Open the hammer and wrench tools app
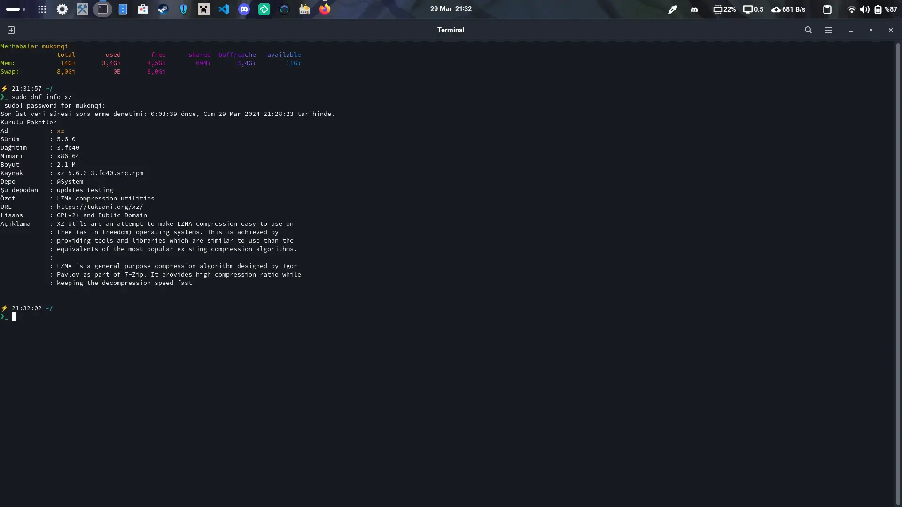Viewport: 902px width, 507px height. coord(82,9)
